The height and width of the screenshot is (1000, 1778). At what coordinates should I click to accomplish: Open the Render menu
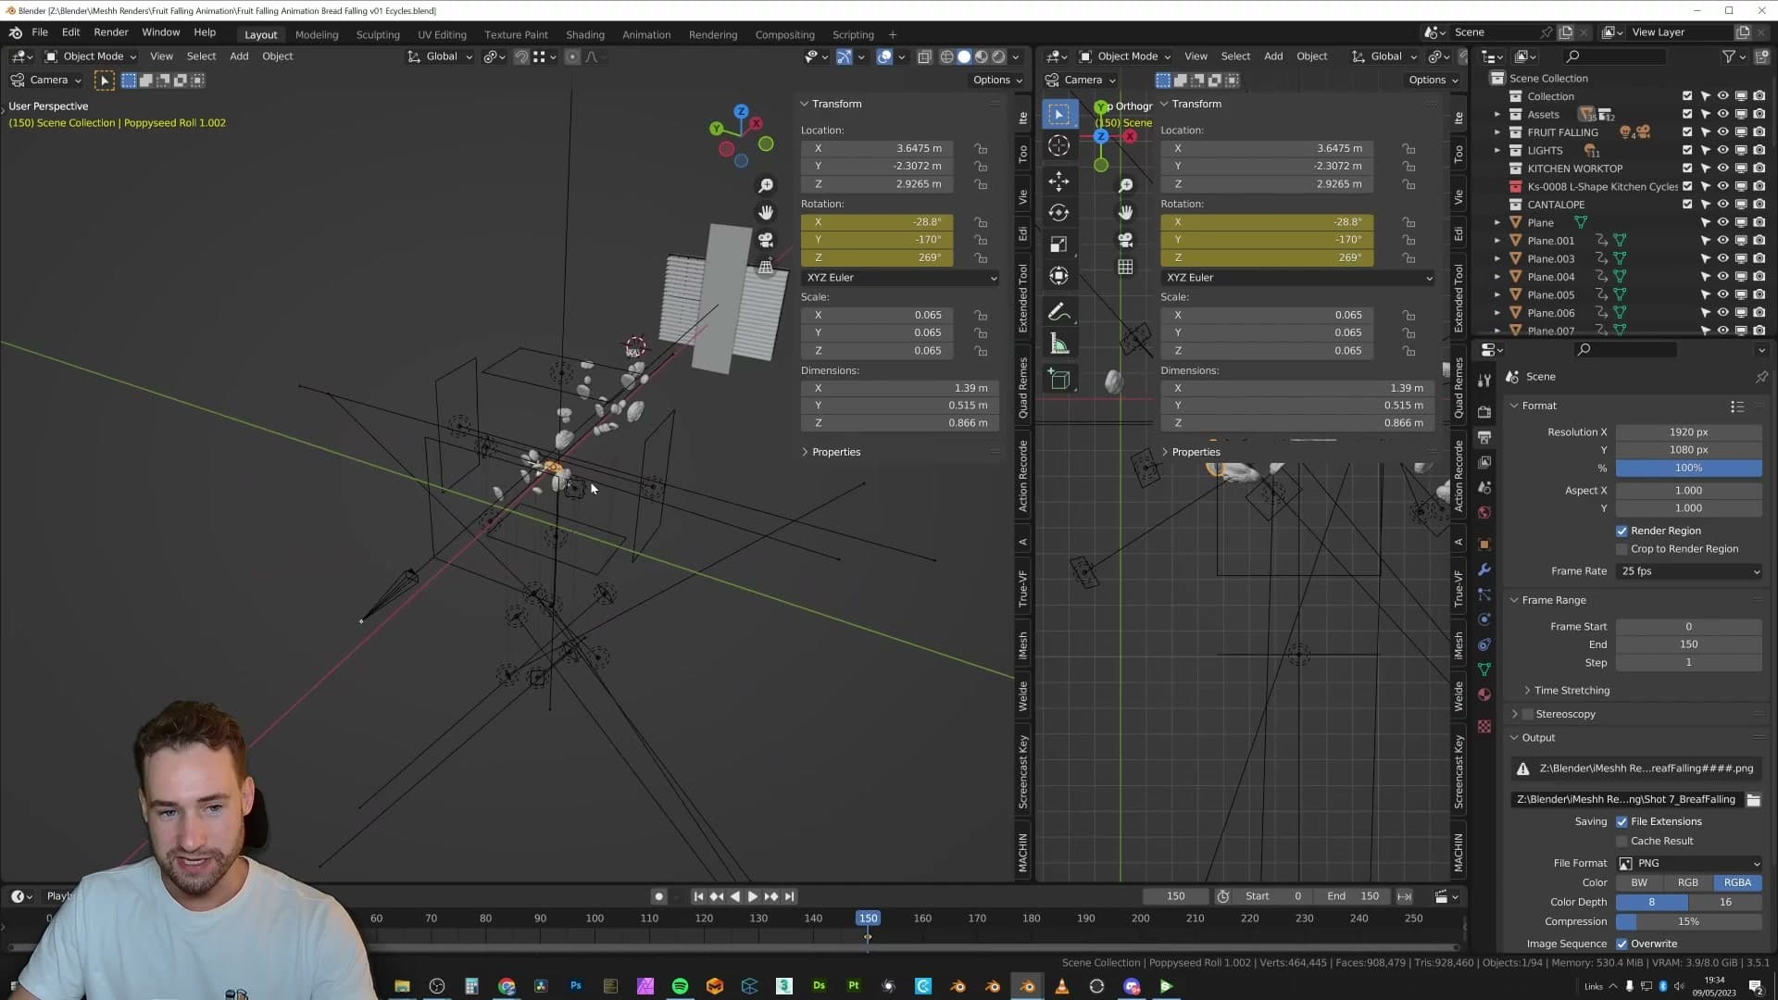coord(111,32)
